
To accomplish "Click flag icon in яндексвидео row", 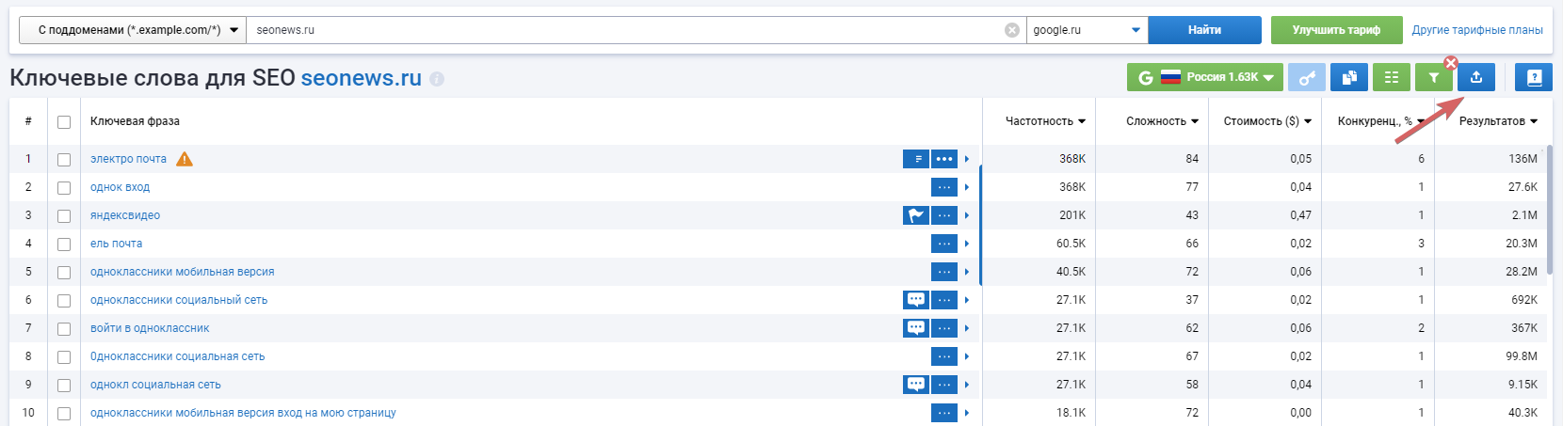I will point(916,215).
